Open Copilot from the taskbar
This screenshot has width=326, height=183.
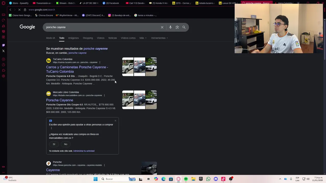(x=156, y=179)
